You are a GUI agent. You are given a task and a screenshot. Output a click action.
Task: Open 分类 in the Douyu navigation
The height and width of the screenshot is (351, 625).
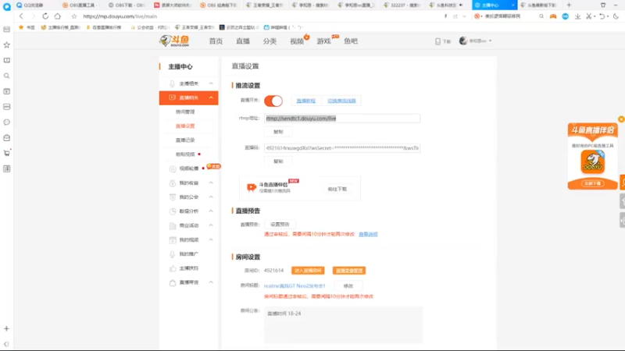tap(270, 41)
